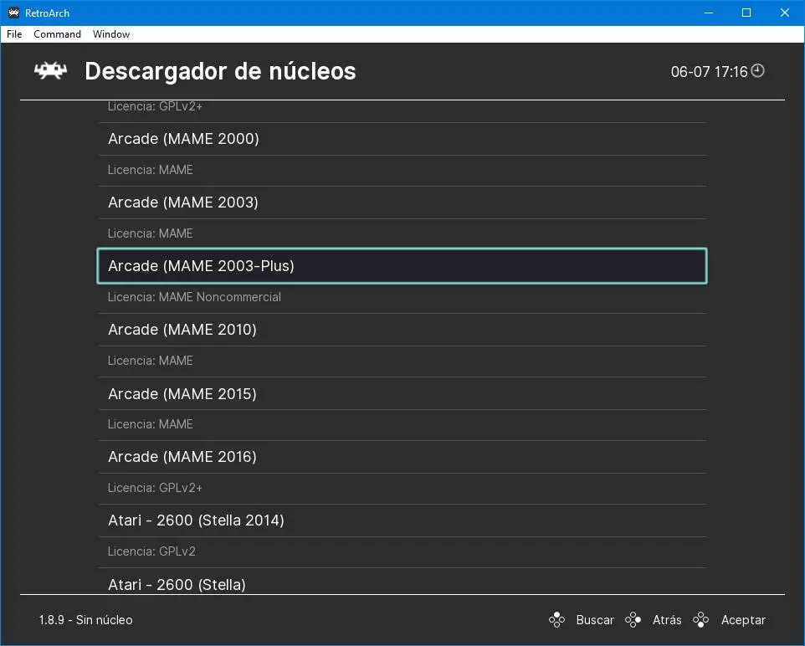Click the Buscar search button
The image size is (805, 646).
click(x=595, y=620)
